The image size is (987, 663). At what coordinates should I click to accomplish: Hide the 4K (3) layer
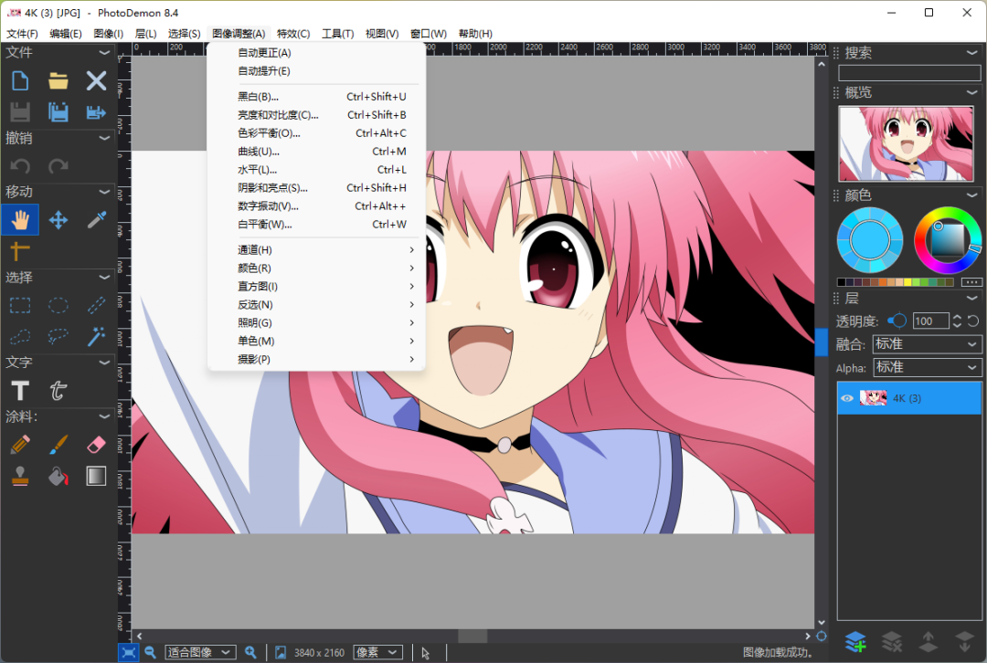click(x=846, y=397)
